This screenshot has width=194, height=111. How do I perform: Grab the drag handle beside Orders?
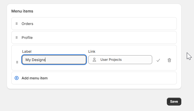coord(17,24)
